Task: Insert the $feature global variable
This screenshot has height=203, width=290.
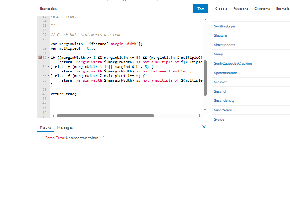Action: click(220, 35)
